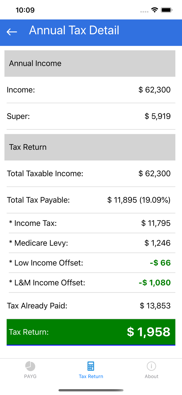Tap the Tax Return calculator icon
Image resolution: width=182 pixels, height=395 pixels.
click(91, 366)
